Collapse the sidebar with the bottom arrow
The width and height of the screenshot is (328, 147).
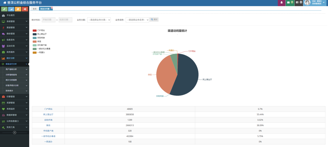[14, 133]
